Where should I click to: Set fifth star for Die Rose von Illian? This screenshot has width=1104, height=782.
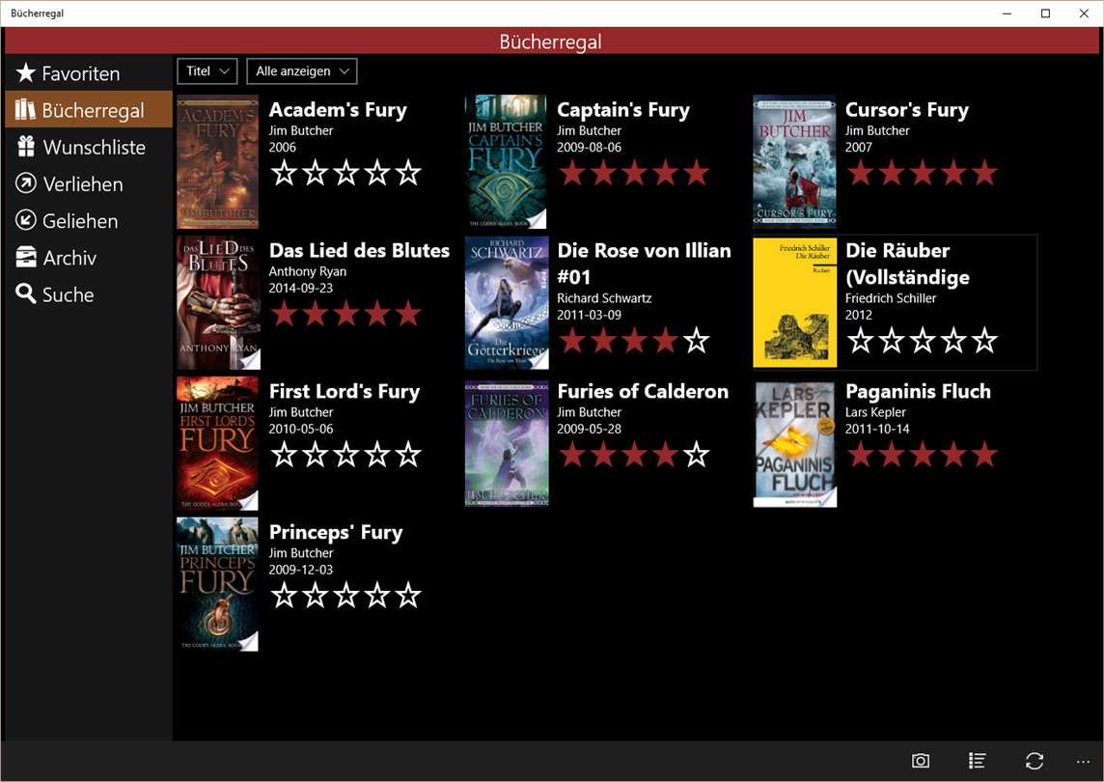[697, 341]
